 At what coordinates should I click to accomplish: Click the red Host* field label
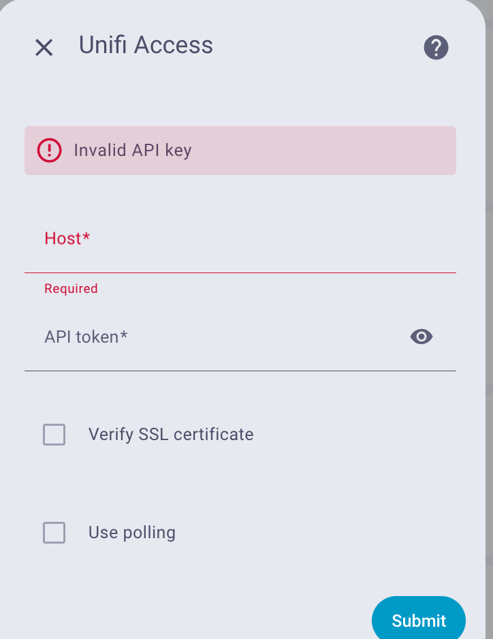point(67,238)
